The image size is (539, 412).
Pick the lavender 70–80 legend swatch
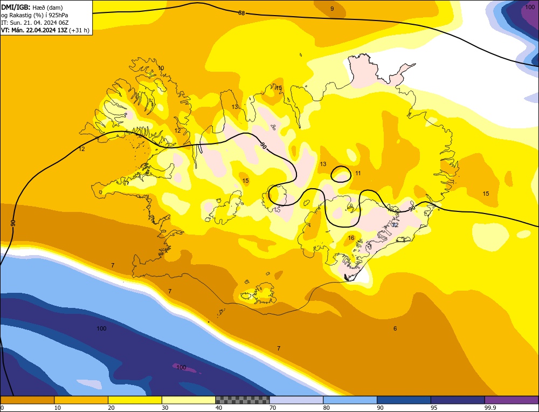point(296,400)
